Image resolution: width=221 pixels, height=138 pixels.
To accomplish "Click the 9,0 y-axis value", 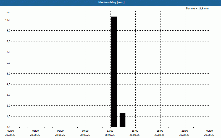I will (x=9, y=31).
